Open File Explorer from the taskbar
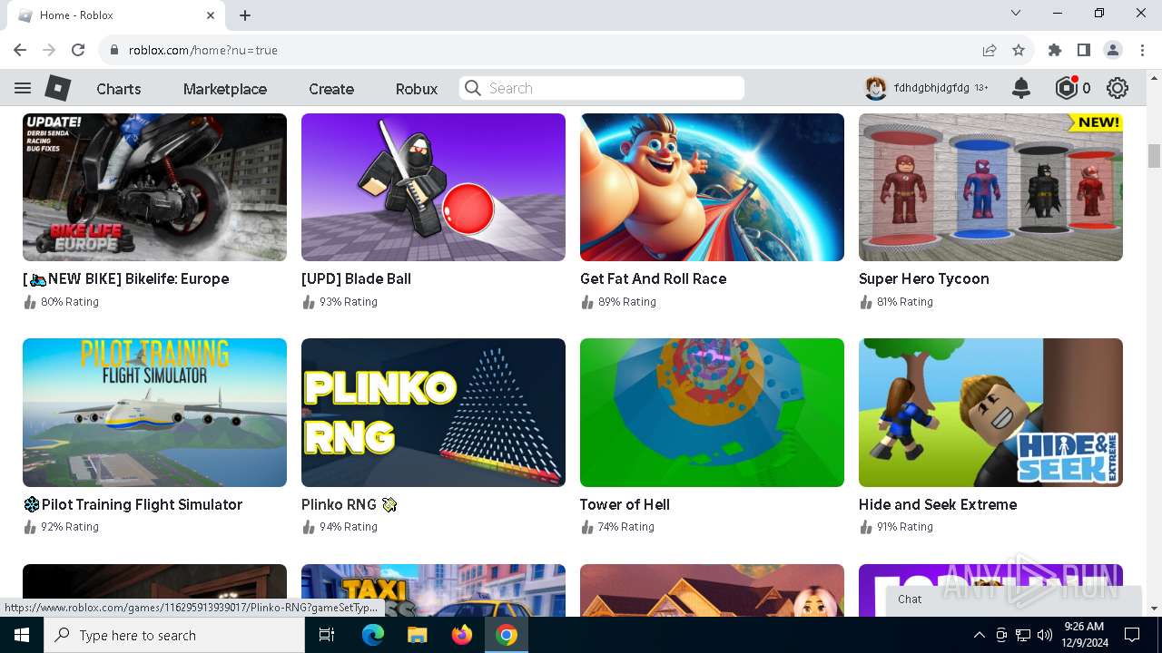The height and width of the screenshot is (653, 1162). (x=418, y=635)
